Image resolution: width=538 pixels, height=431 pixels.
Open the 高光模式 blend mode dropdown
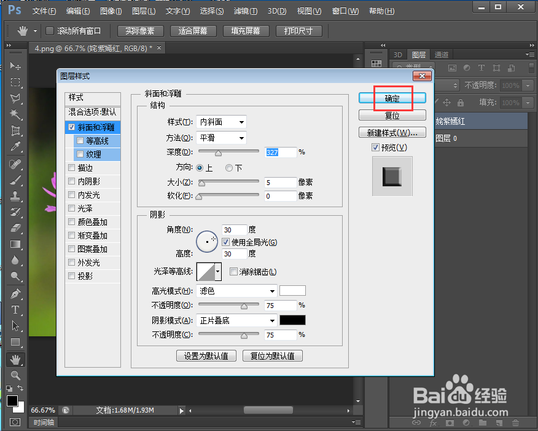coord(236,290)
